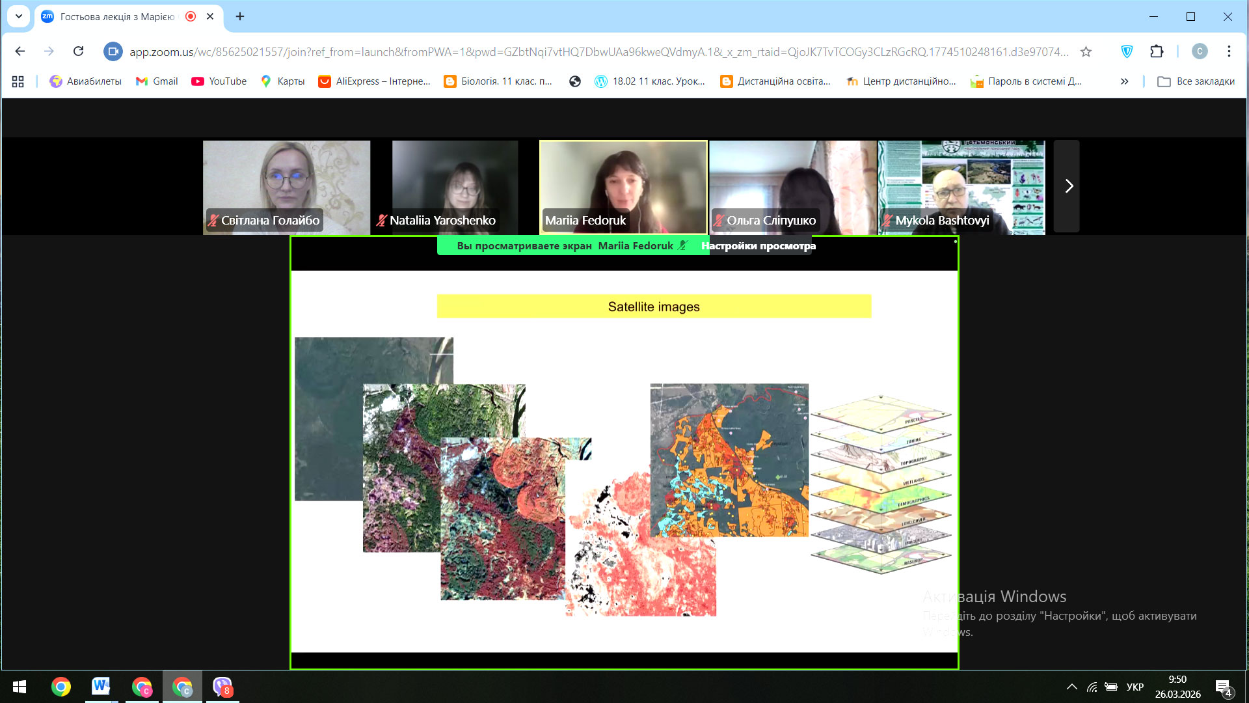The image size is (1249, 703).
Task: Open YouTube bookmark
Action: point(219,81)
